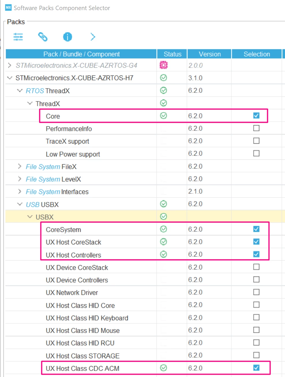The height and width of the screenshot is (377, 285).
Task: Enable TraceX support checkbox
Action: (256, 141)
